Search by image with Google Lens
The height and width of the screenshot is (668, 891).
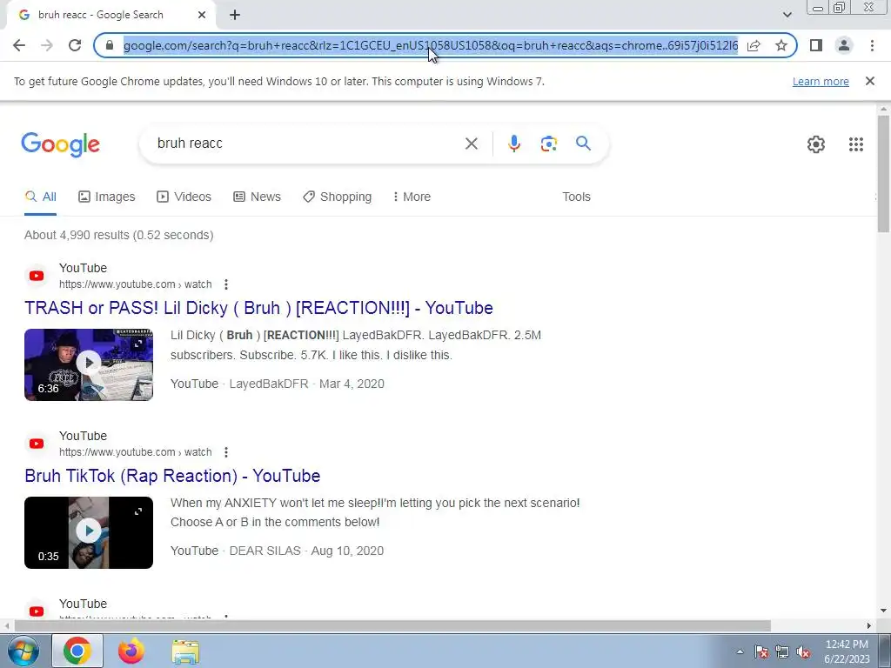(x=548, y=144)
